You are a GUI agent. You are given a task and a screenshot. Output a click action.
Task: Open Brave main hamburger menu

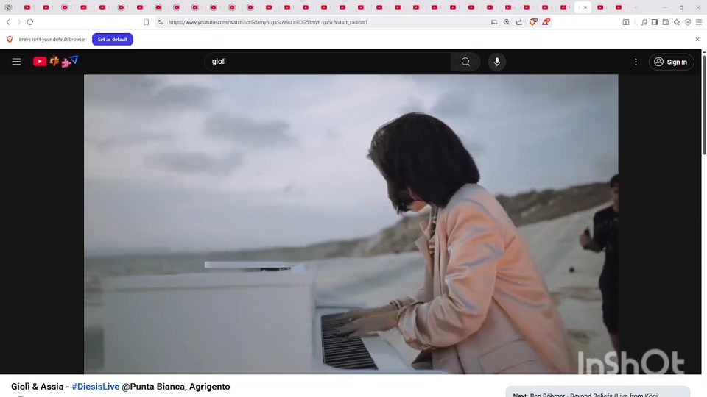(698, 22)
